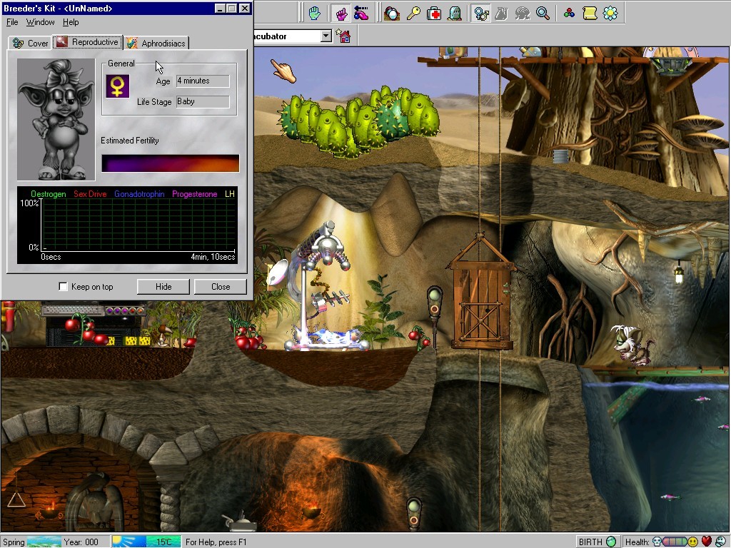Click the Life Stage field showing Baby
Image resolution: width=731 pixels, height=548 pixels.
[x=203, y=101]
